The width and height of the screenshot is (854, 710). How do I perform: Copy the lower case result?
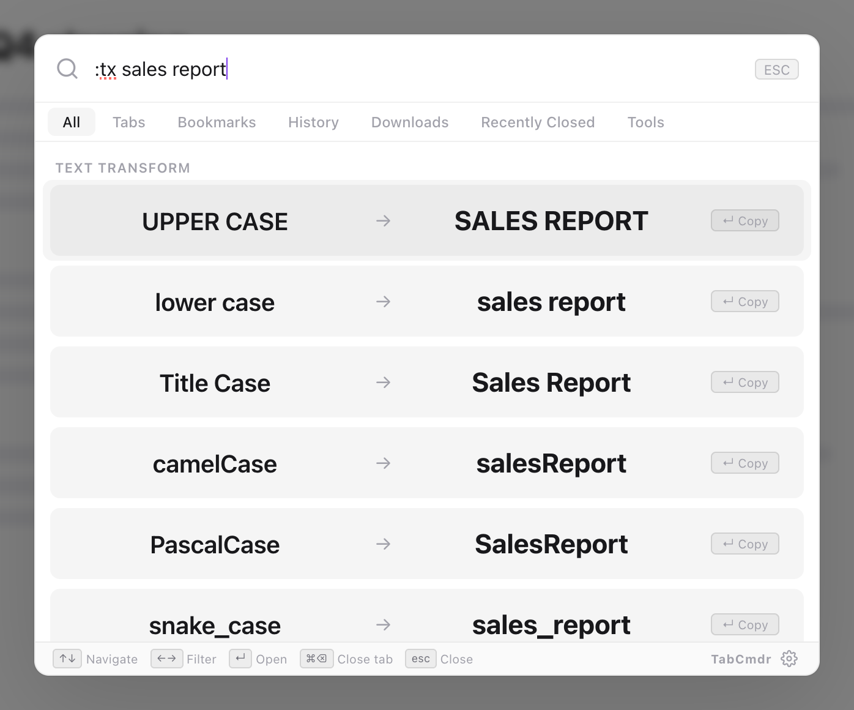click(744, 301)
